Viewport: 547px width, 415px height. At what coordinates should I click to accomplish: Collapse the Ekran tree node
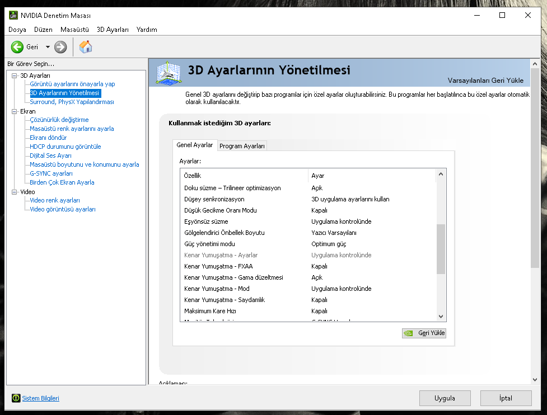(15, 111)
